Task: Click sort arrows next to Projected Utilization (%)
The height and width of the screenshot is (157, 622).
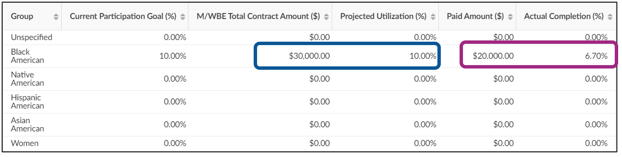Action: (x=433, y=17)
